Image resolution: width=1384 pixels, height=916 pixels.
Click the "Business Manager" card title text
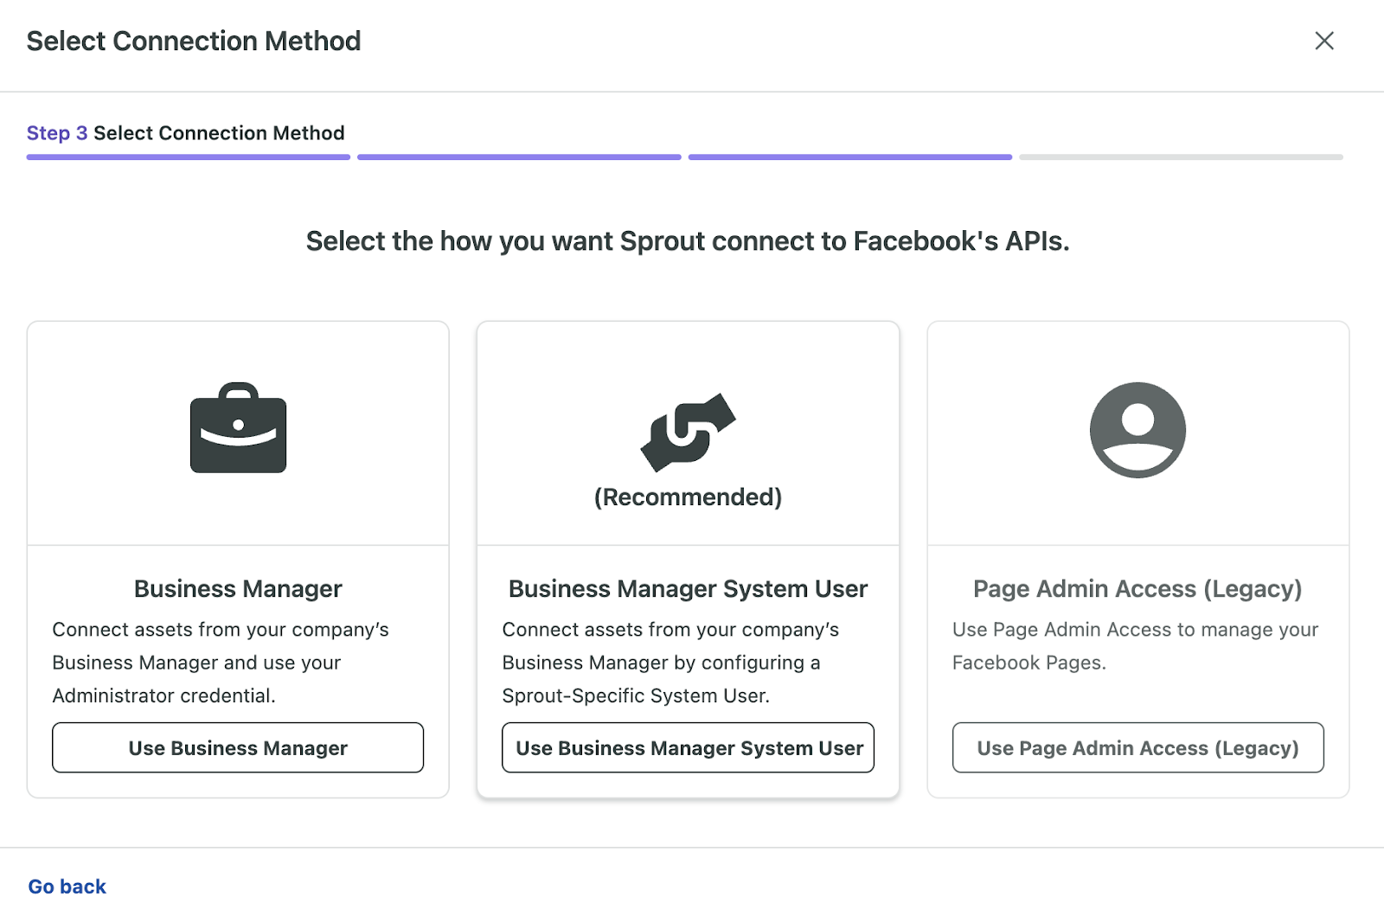[238, 588]
